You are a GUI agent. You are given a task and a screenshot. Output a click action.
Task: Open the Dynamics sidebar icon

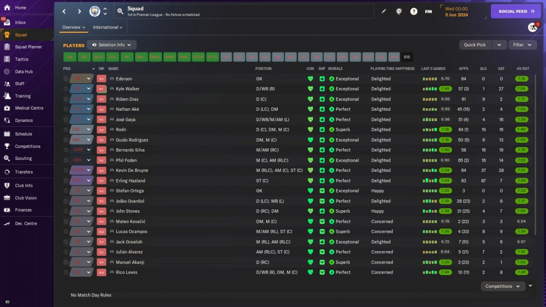point(7,120)
